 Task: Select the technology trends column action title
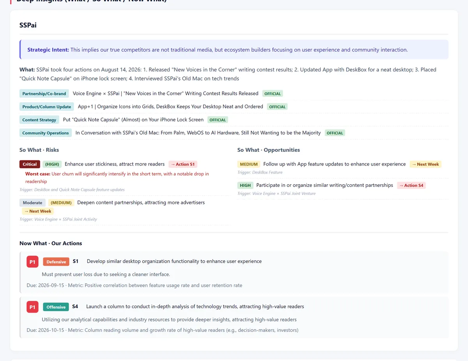[195, 306]
